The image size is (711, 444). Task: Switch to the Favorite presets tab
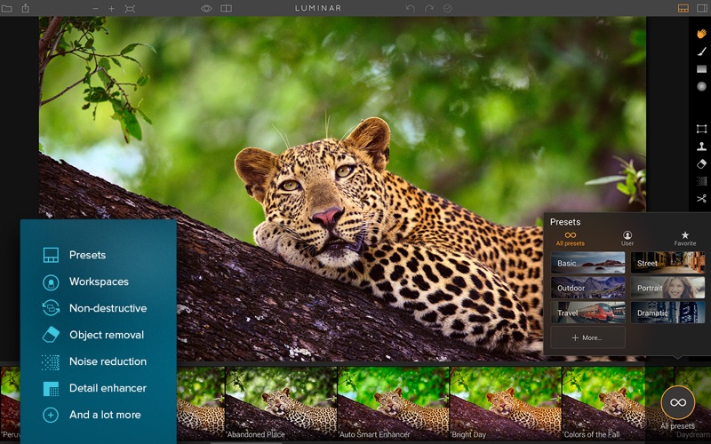tap(684, 238)
